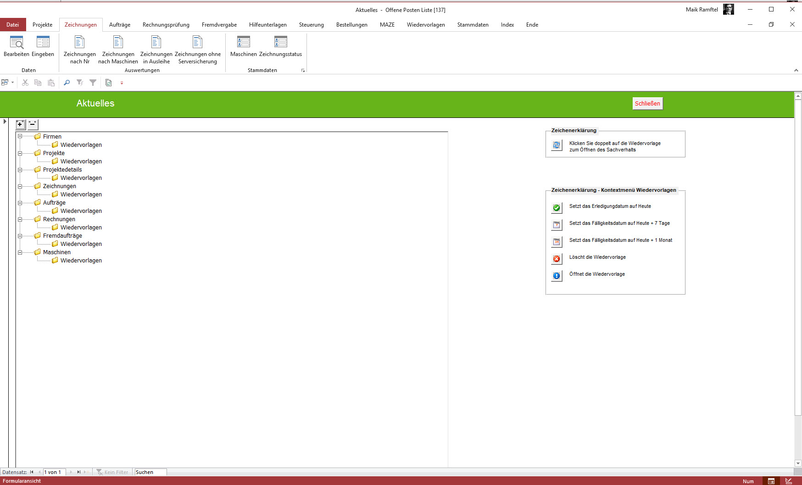This screenshot has height=485, width=802.
Task: Open Maschinen master data
Action: click(x=243, y=46)
